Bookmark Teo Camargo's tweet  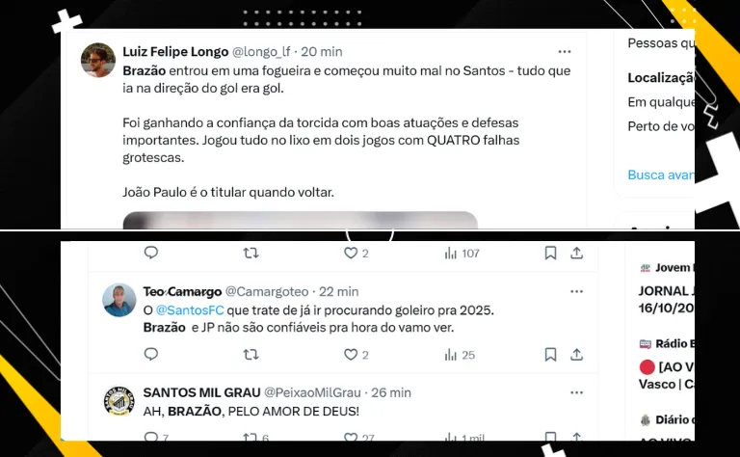(x=550, y=355)
